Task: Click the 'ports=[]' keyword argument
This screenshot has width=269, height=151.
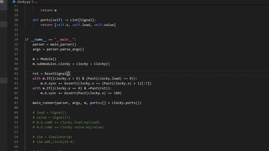Action: pos(98,103)
